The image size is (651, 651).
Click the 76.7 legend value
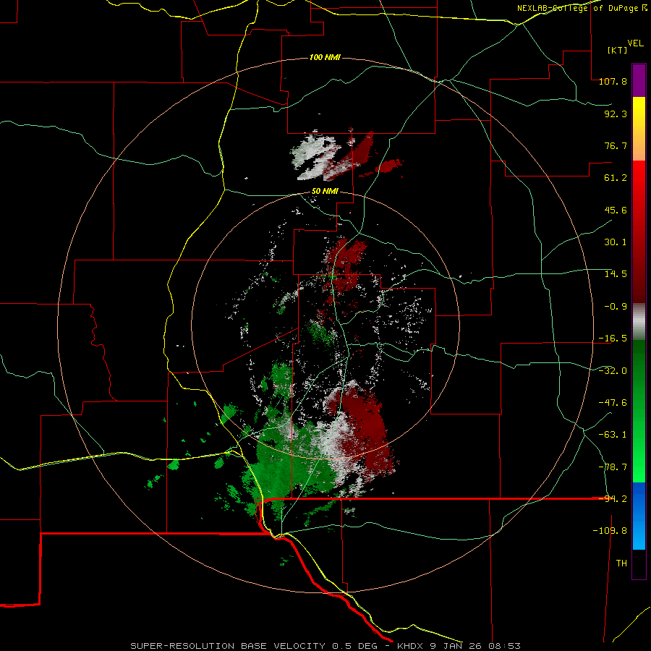click(616, 145)
